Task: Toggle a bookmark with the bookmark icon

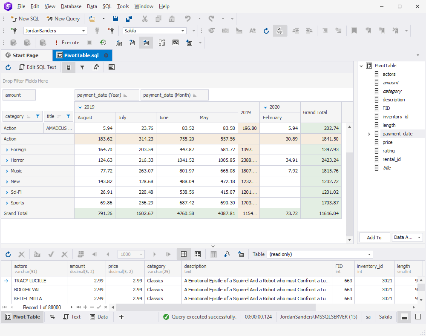Action: coord(354,30)
